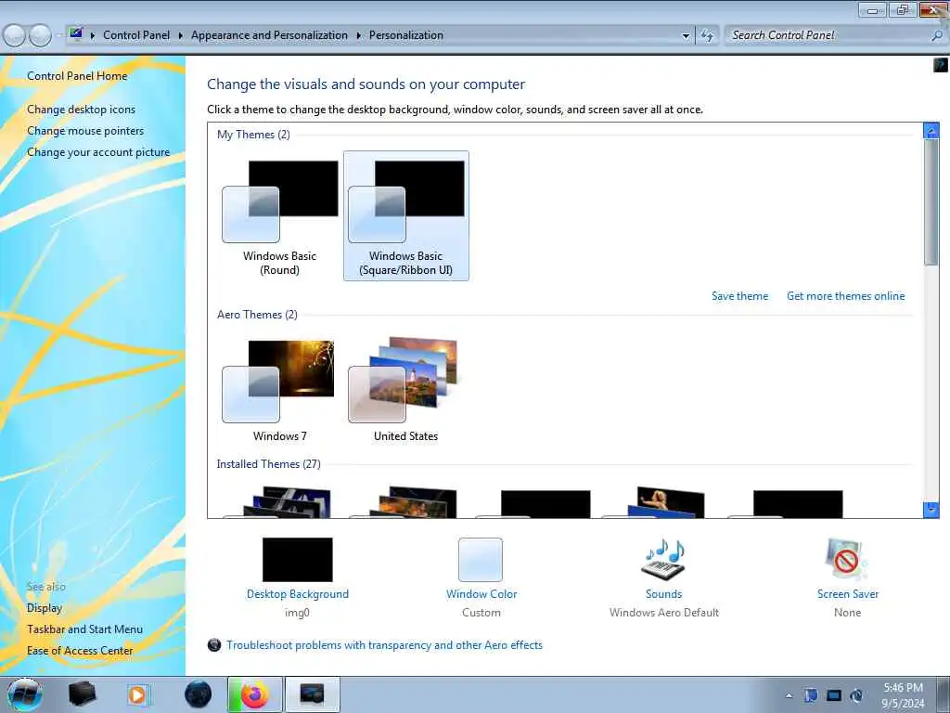Expand arrow after Appearance and Personalization breadcrumb
This screenshot has height=713, width=950.
(x=359, y=36)
